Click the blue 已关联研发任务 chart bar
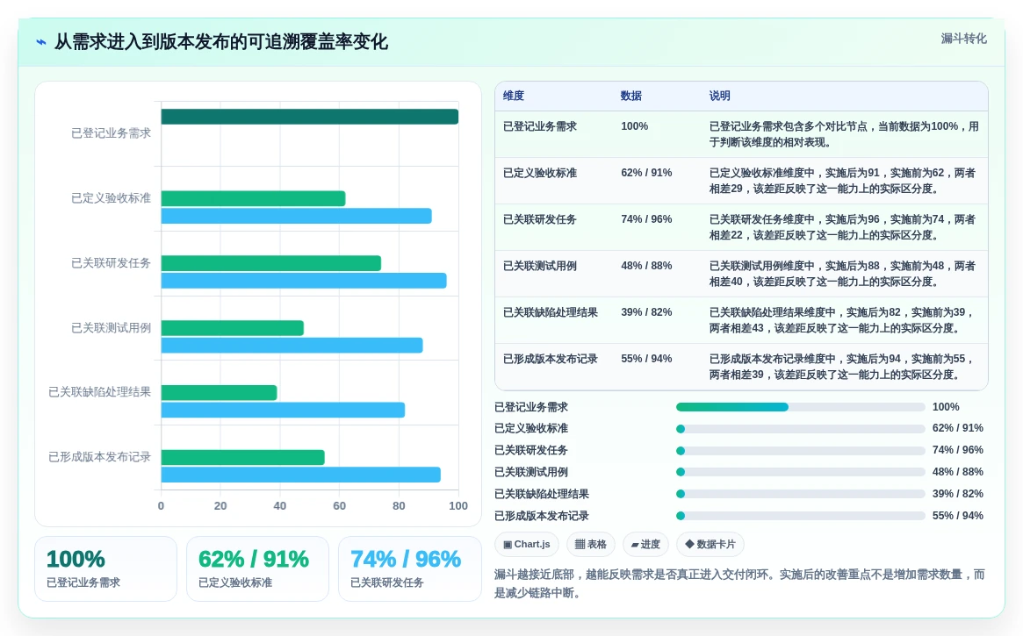The image size is (1023, 636). 304,281
